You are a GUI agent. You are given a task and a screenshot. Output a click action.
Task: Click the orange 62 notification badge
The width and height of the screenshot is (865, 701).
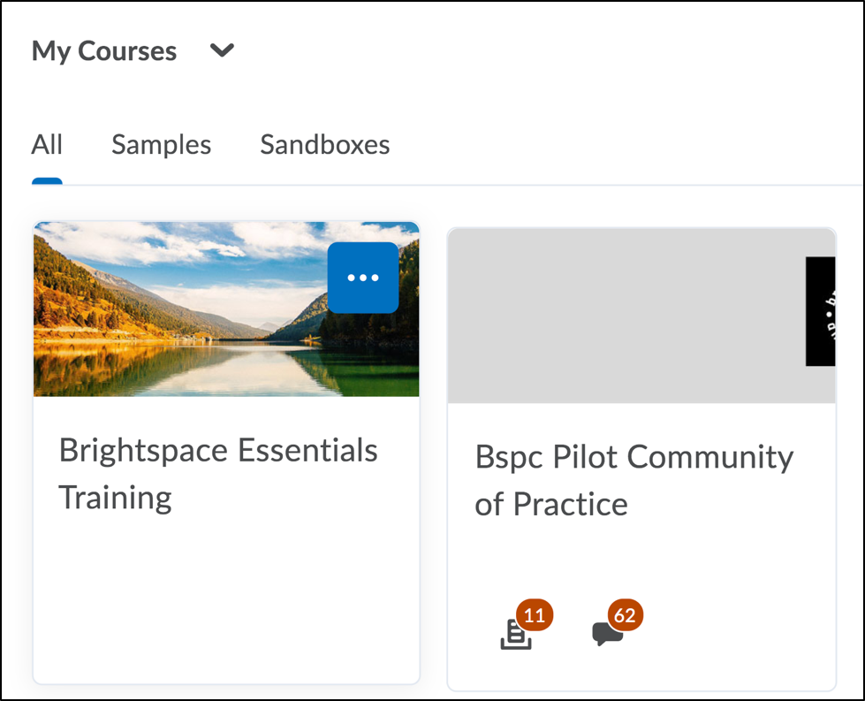pos(625,615)
